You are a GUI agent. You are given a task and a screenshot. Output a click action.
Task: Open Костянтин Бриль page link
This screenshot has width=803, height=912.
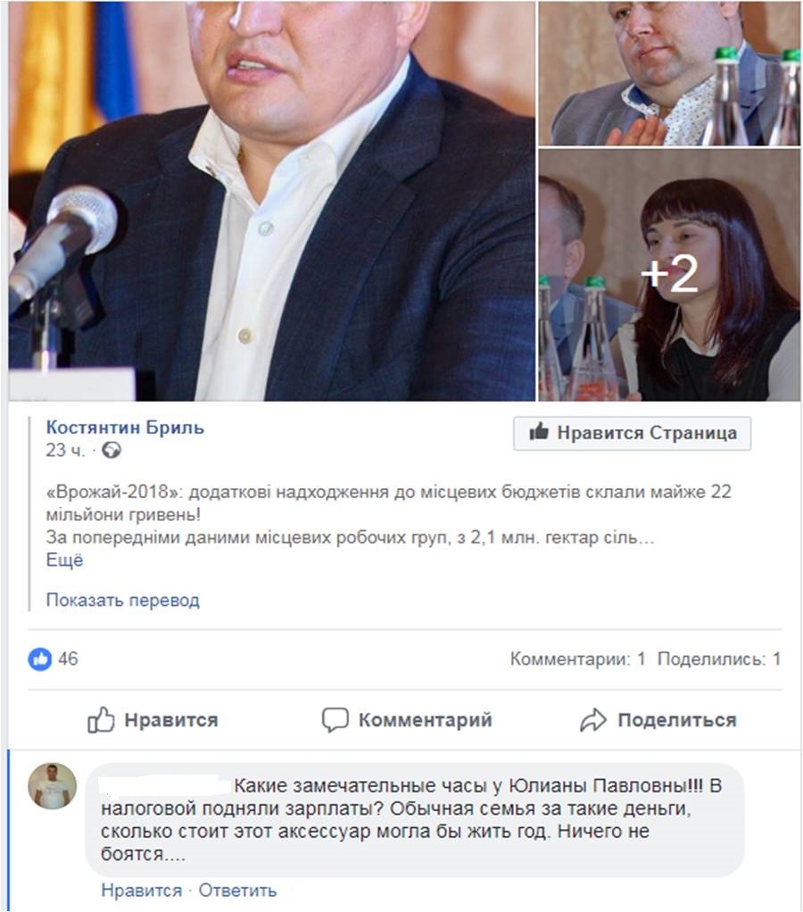pyautogui.click(x=125, y=427)
